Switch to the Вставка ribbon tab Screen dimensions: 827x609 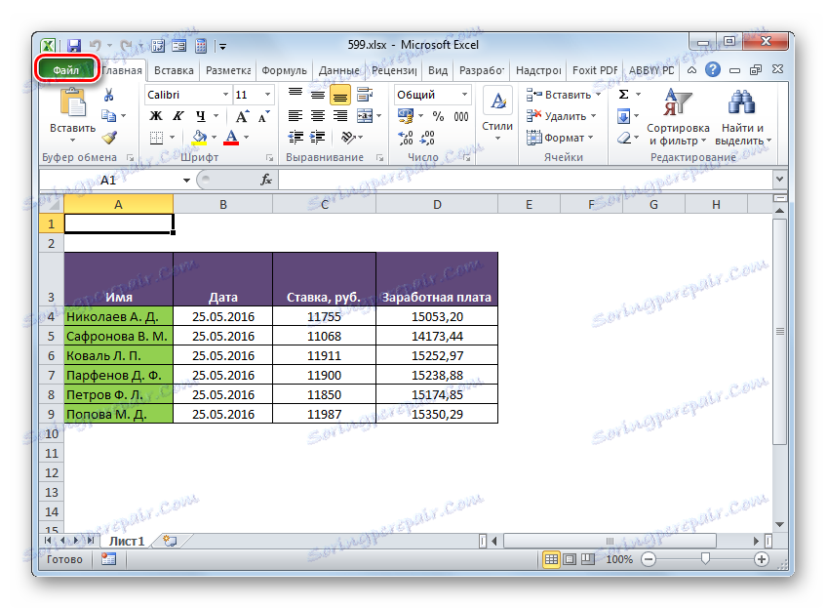[x=174, y=70]
